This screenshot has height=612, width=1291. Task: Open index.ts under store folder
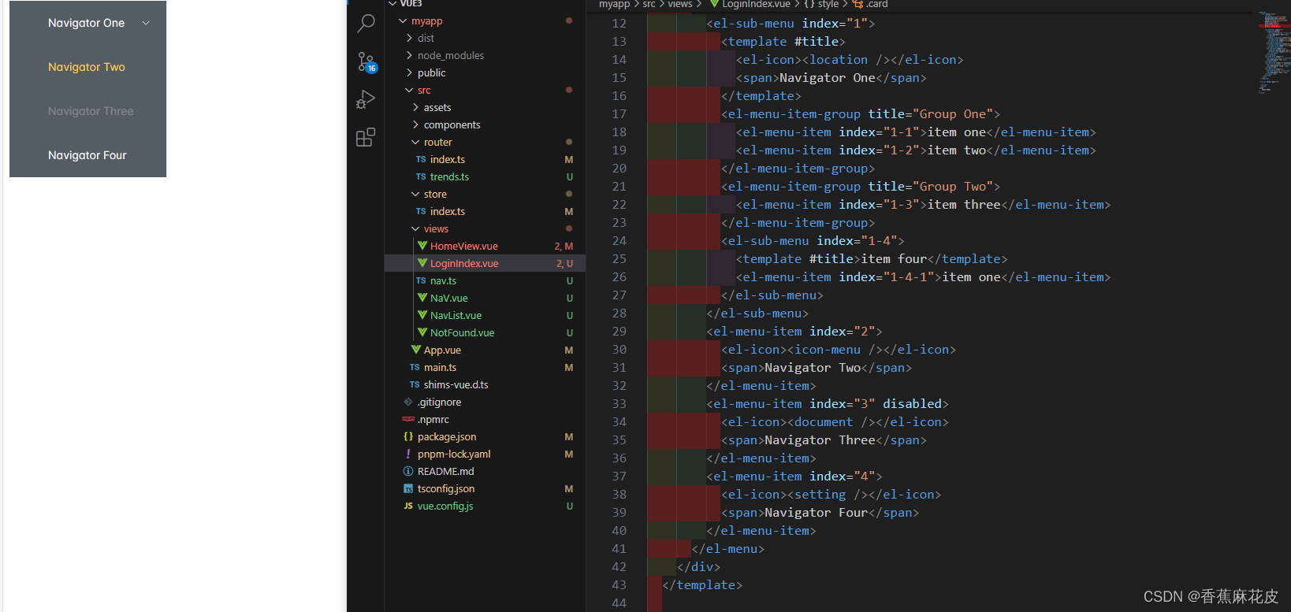(485, 211)
